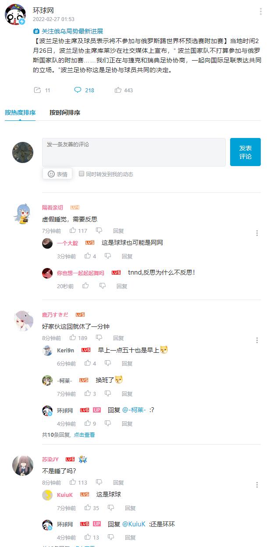Open the 表情 emoji picker
This screenshot has width=270, height=547.
[57, 174]
